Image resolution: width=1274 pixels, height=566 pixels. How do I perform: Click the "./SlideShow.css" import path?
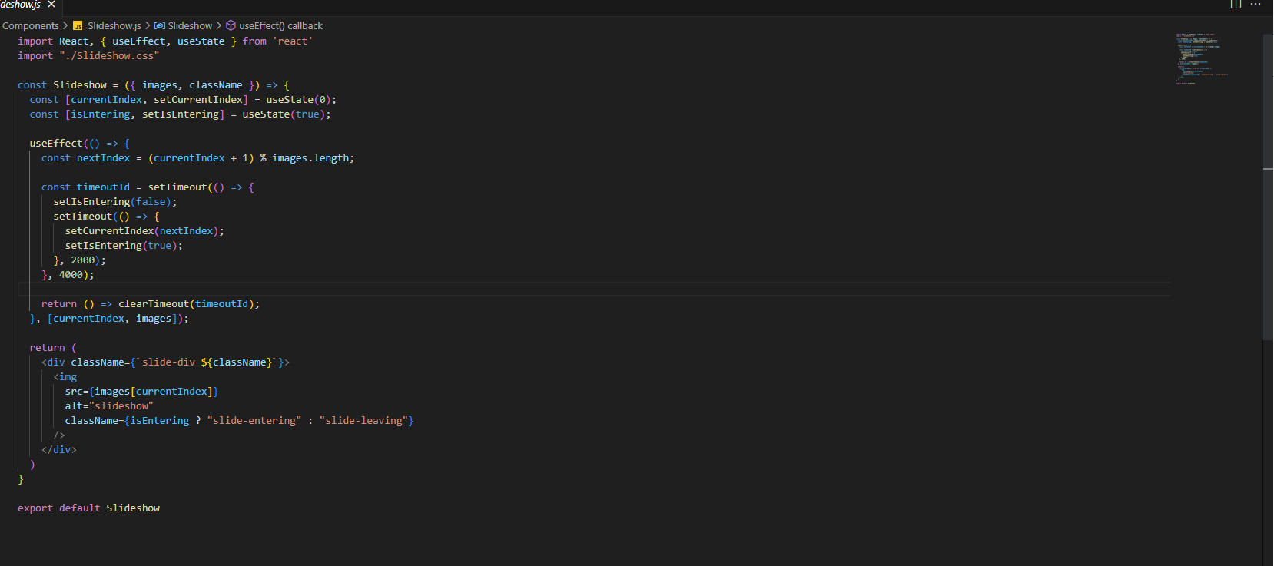pyautogui.click(x=109, y=56)
